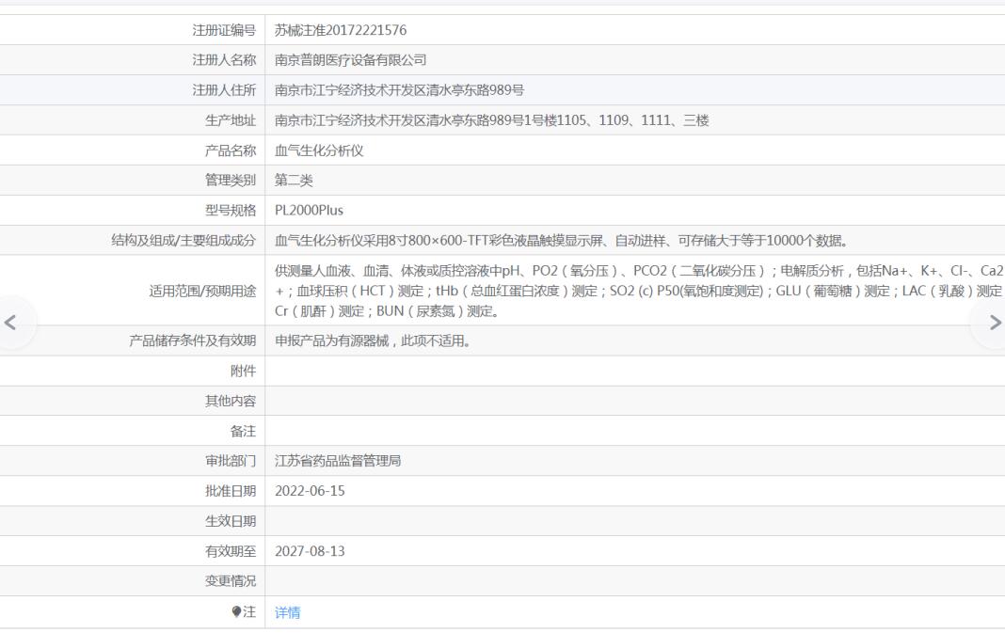The image size is (1005, 633).
Task: Click the 适用范围/预期用途 description text
Action: (x=639, y=291)
